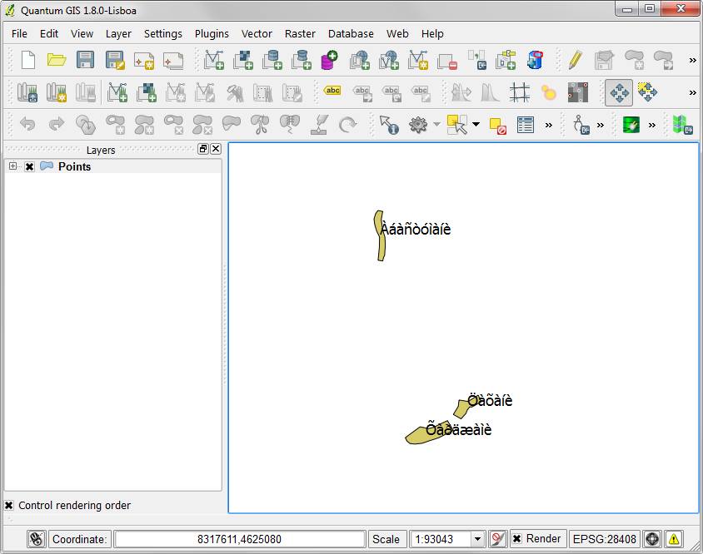Add a PostGIS layer
Screen dimensions: 703x554
(273, 60)
